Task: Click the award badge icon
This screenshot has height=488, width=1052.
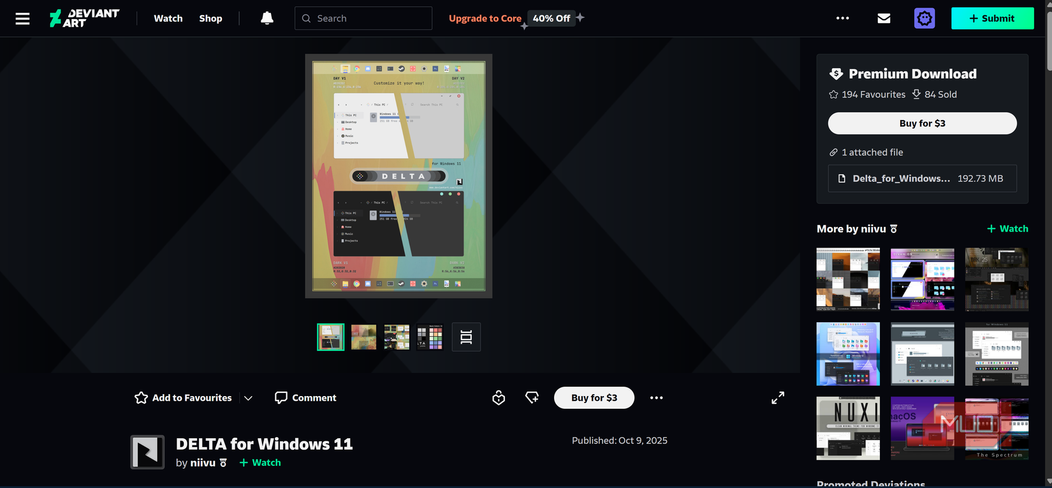Action: (x=499, y=398)
